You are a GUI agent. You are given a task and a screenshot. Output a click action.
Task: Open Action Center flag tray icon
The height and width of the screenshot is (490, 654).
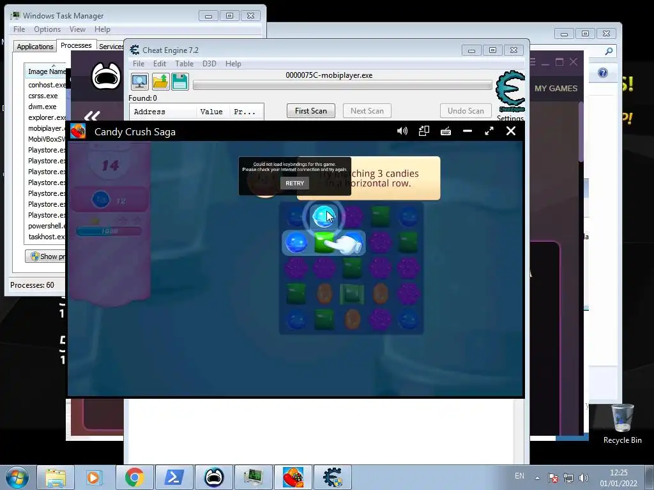553,478
